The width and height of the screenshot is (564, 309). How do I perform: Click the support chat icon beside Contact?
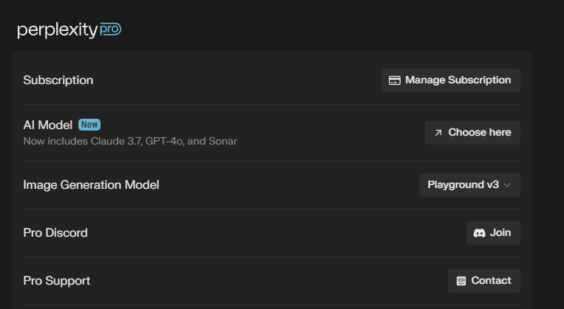(x=461, y=281)
